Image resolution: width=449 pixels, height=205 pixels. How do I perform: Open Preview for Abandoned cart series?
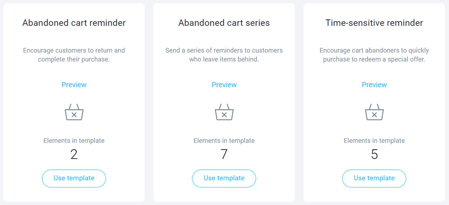pos(224,85)
